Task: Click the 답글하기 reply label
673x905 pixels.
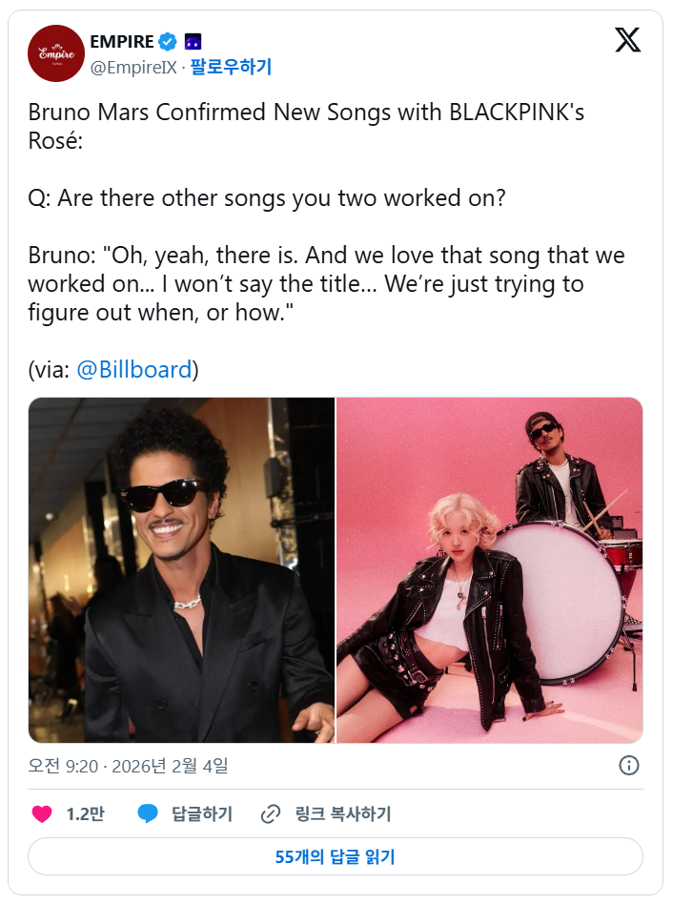Action: (202, 814)
